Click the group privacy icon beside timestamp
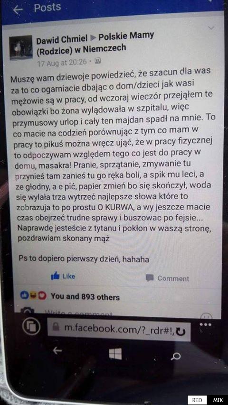This screenshot has width=228, height=405. [x=97, y=61]
